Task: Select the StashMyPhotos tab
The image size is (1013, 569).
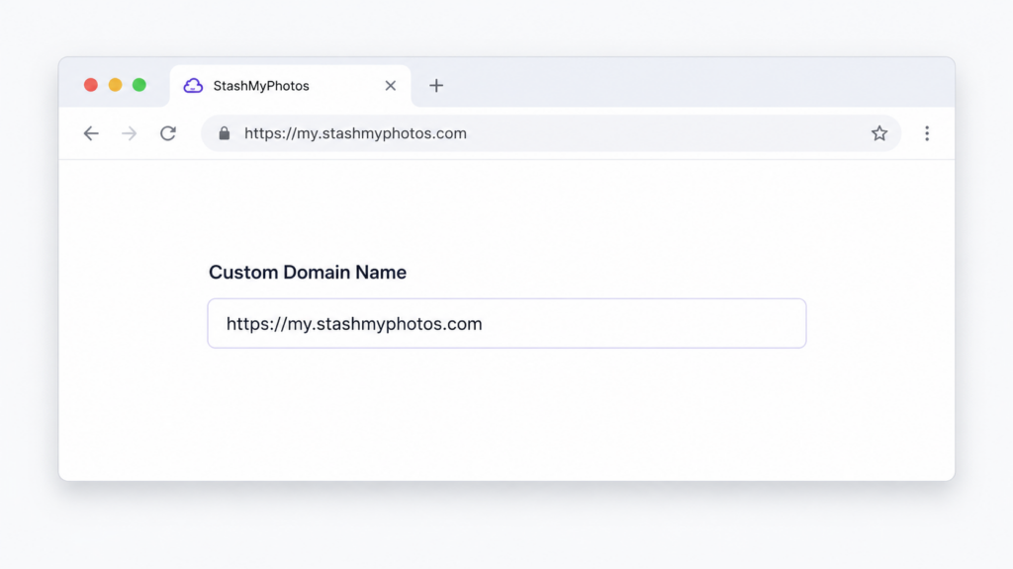Action: [290, 86]
